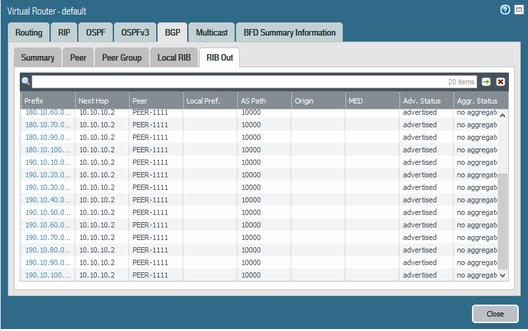Open the Local RIB sub-tab
The width and height of the screenshot is (528, 331).
click(x=174, y=57)
